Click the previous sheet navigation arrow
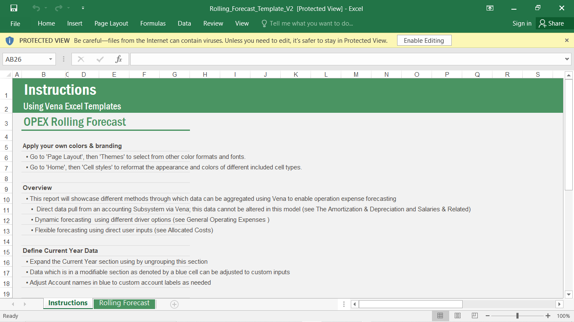This screenshot has width=574, height=322. (x=13, y=304)
